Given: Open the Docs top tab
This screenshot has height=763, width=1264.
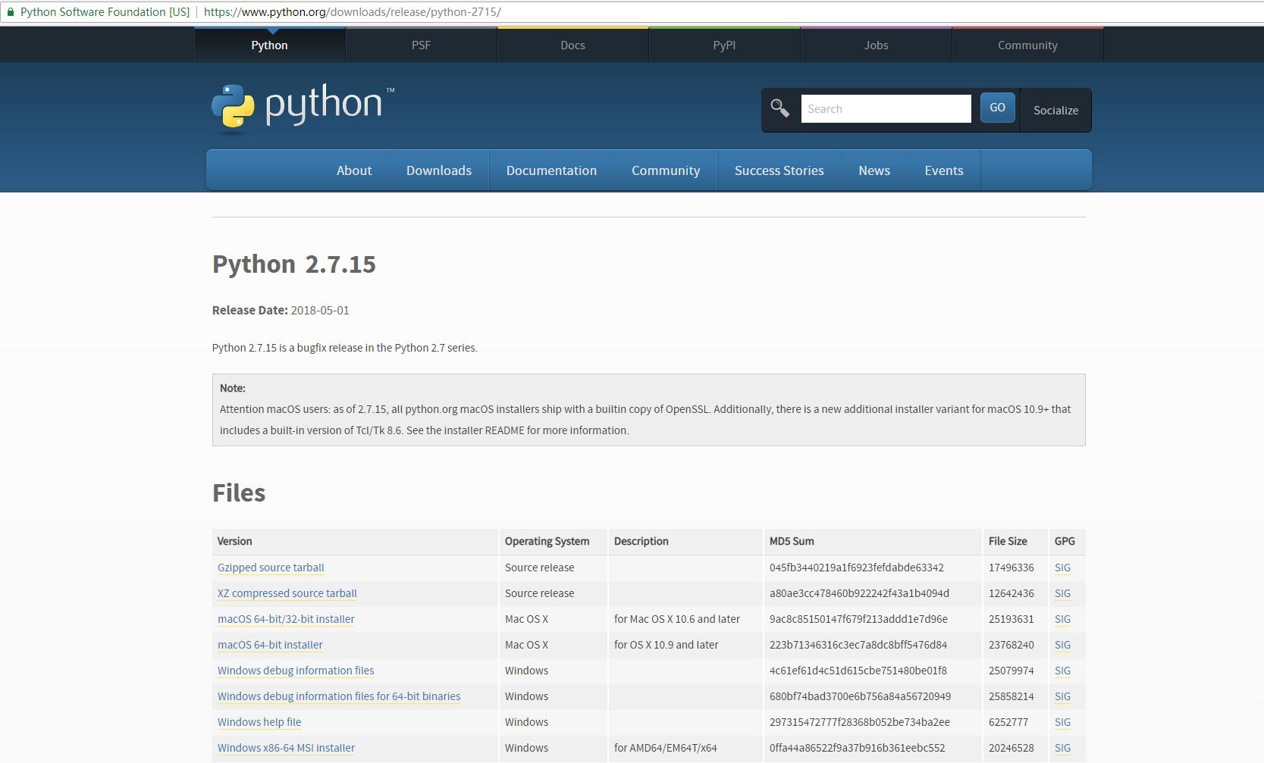Looking at the screenshot, I should coord(573,45).
